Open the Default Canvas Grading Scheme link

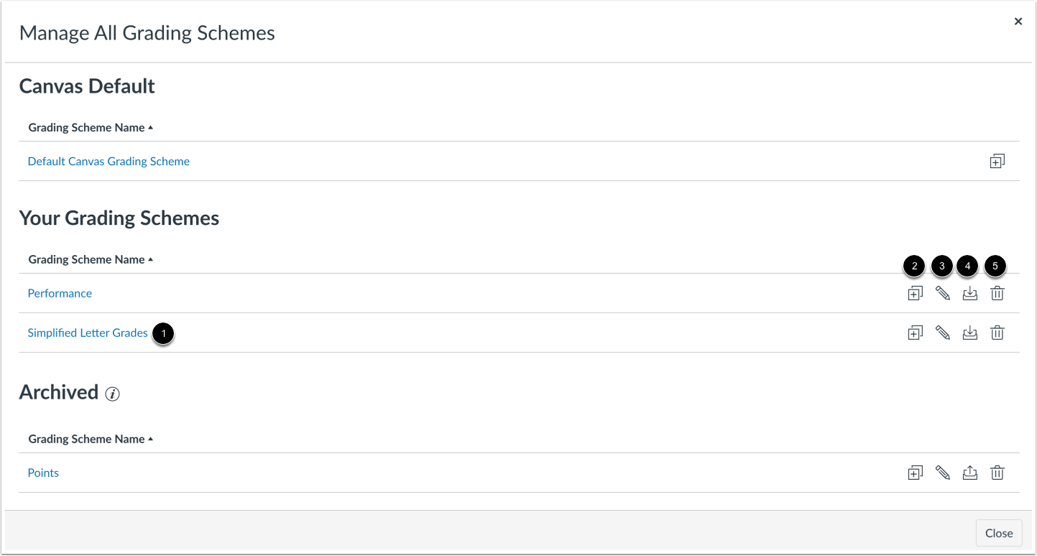pyautogui.click(x=109, y=162)
